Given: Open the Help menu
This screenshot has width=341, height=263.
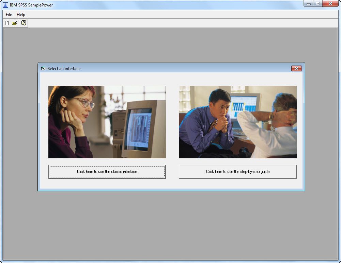Looking at the screenshot, I should [21, 15].
